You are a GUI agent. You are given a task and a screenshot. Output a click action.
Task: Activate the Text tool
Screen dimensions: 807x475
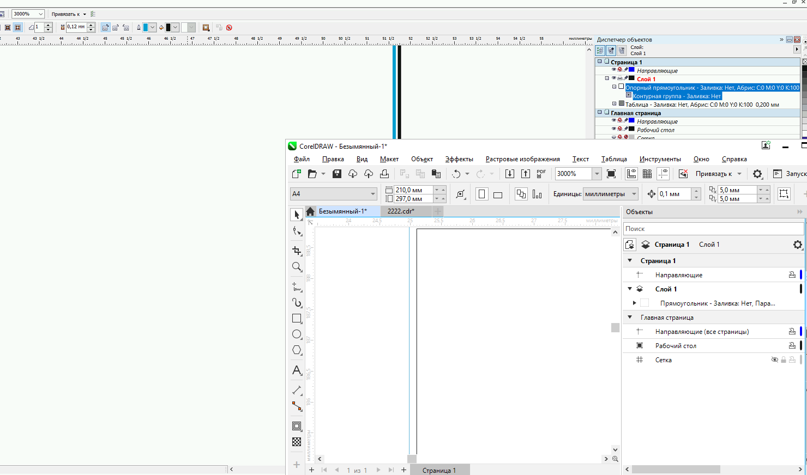click(x=297, y=370)
